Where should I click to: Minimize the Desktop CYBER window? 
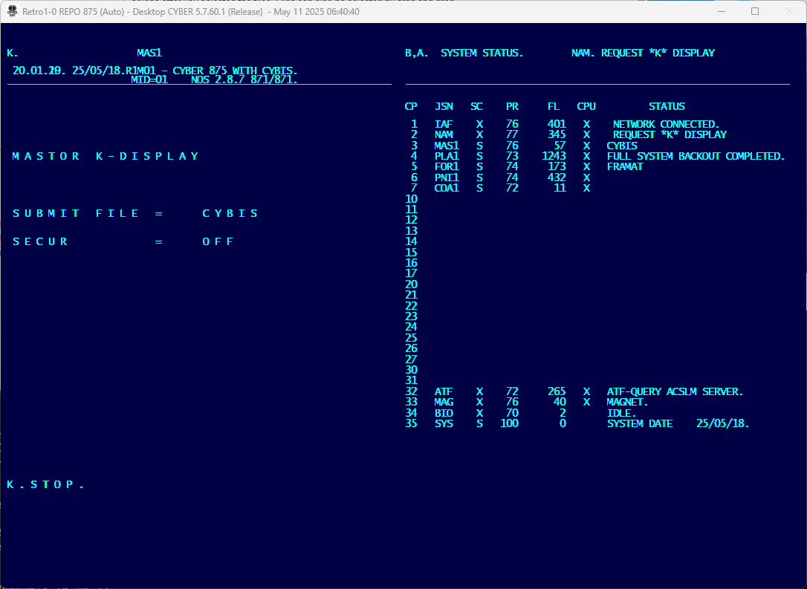[x=720, y=12]
